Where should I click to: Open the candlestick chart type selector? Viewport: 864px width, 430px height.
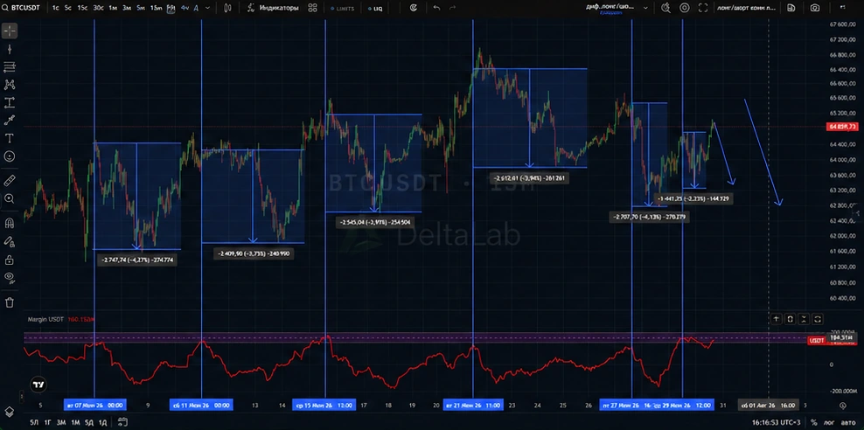pos(228,8)
